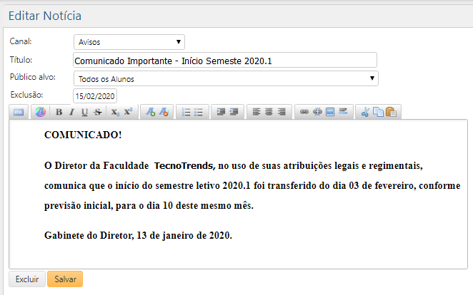
Task: Align text to the right
Action: (282, 112)
